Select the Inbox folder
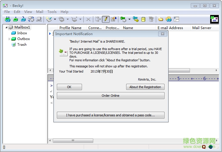Image resolution: width=222 pixels, height=152 pixels. pyautogui.click(x=22, y=33)
